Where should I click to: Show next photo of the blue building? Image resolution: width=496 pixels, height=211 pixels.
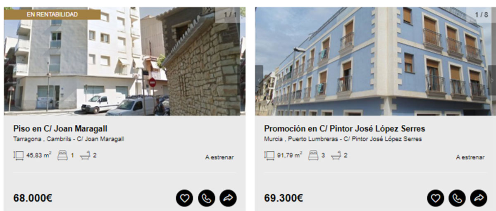(x=492, y=80)
